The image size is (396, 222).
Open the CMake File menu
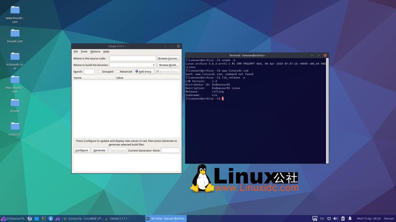(76, 52)
